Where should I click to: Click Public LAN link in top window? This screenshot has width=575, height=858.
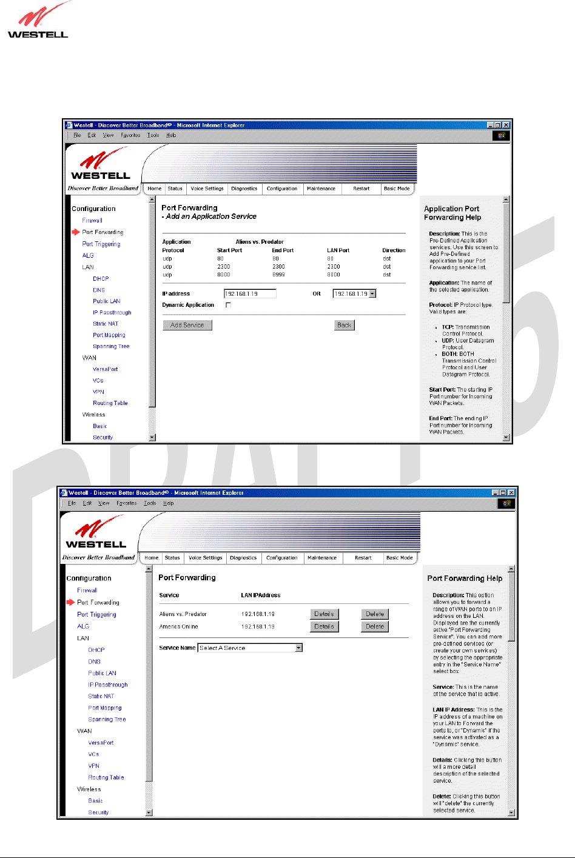coord(107,301)
